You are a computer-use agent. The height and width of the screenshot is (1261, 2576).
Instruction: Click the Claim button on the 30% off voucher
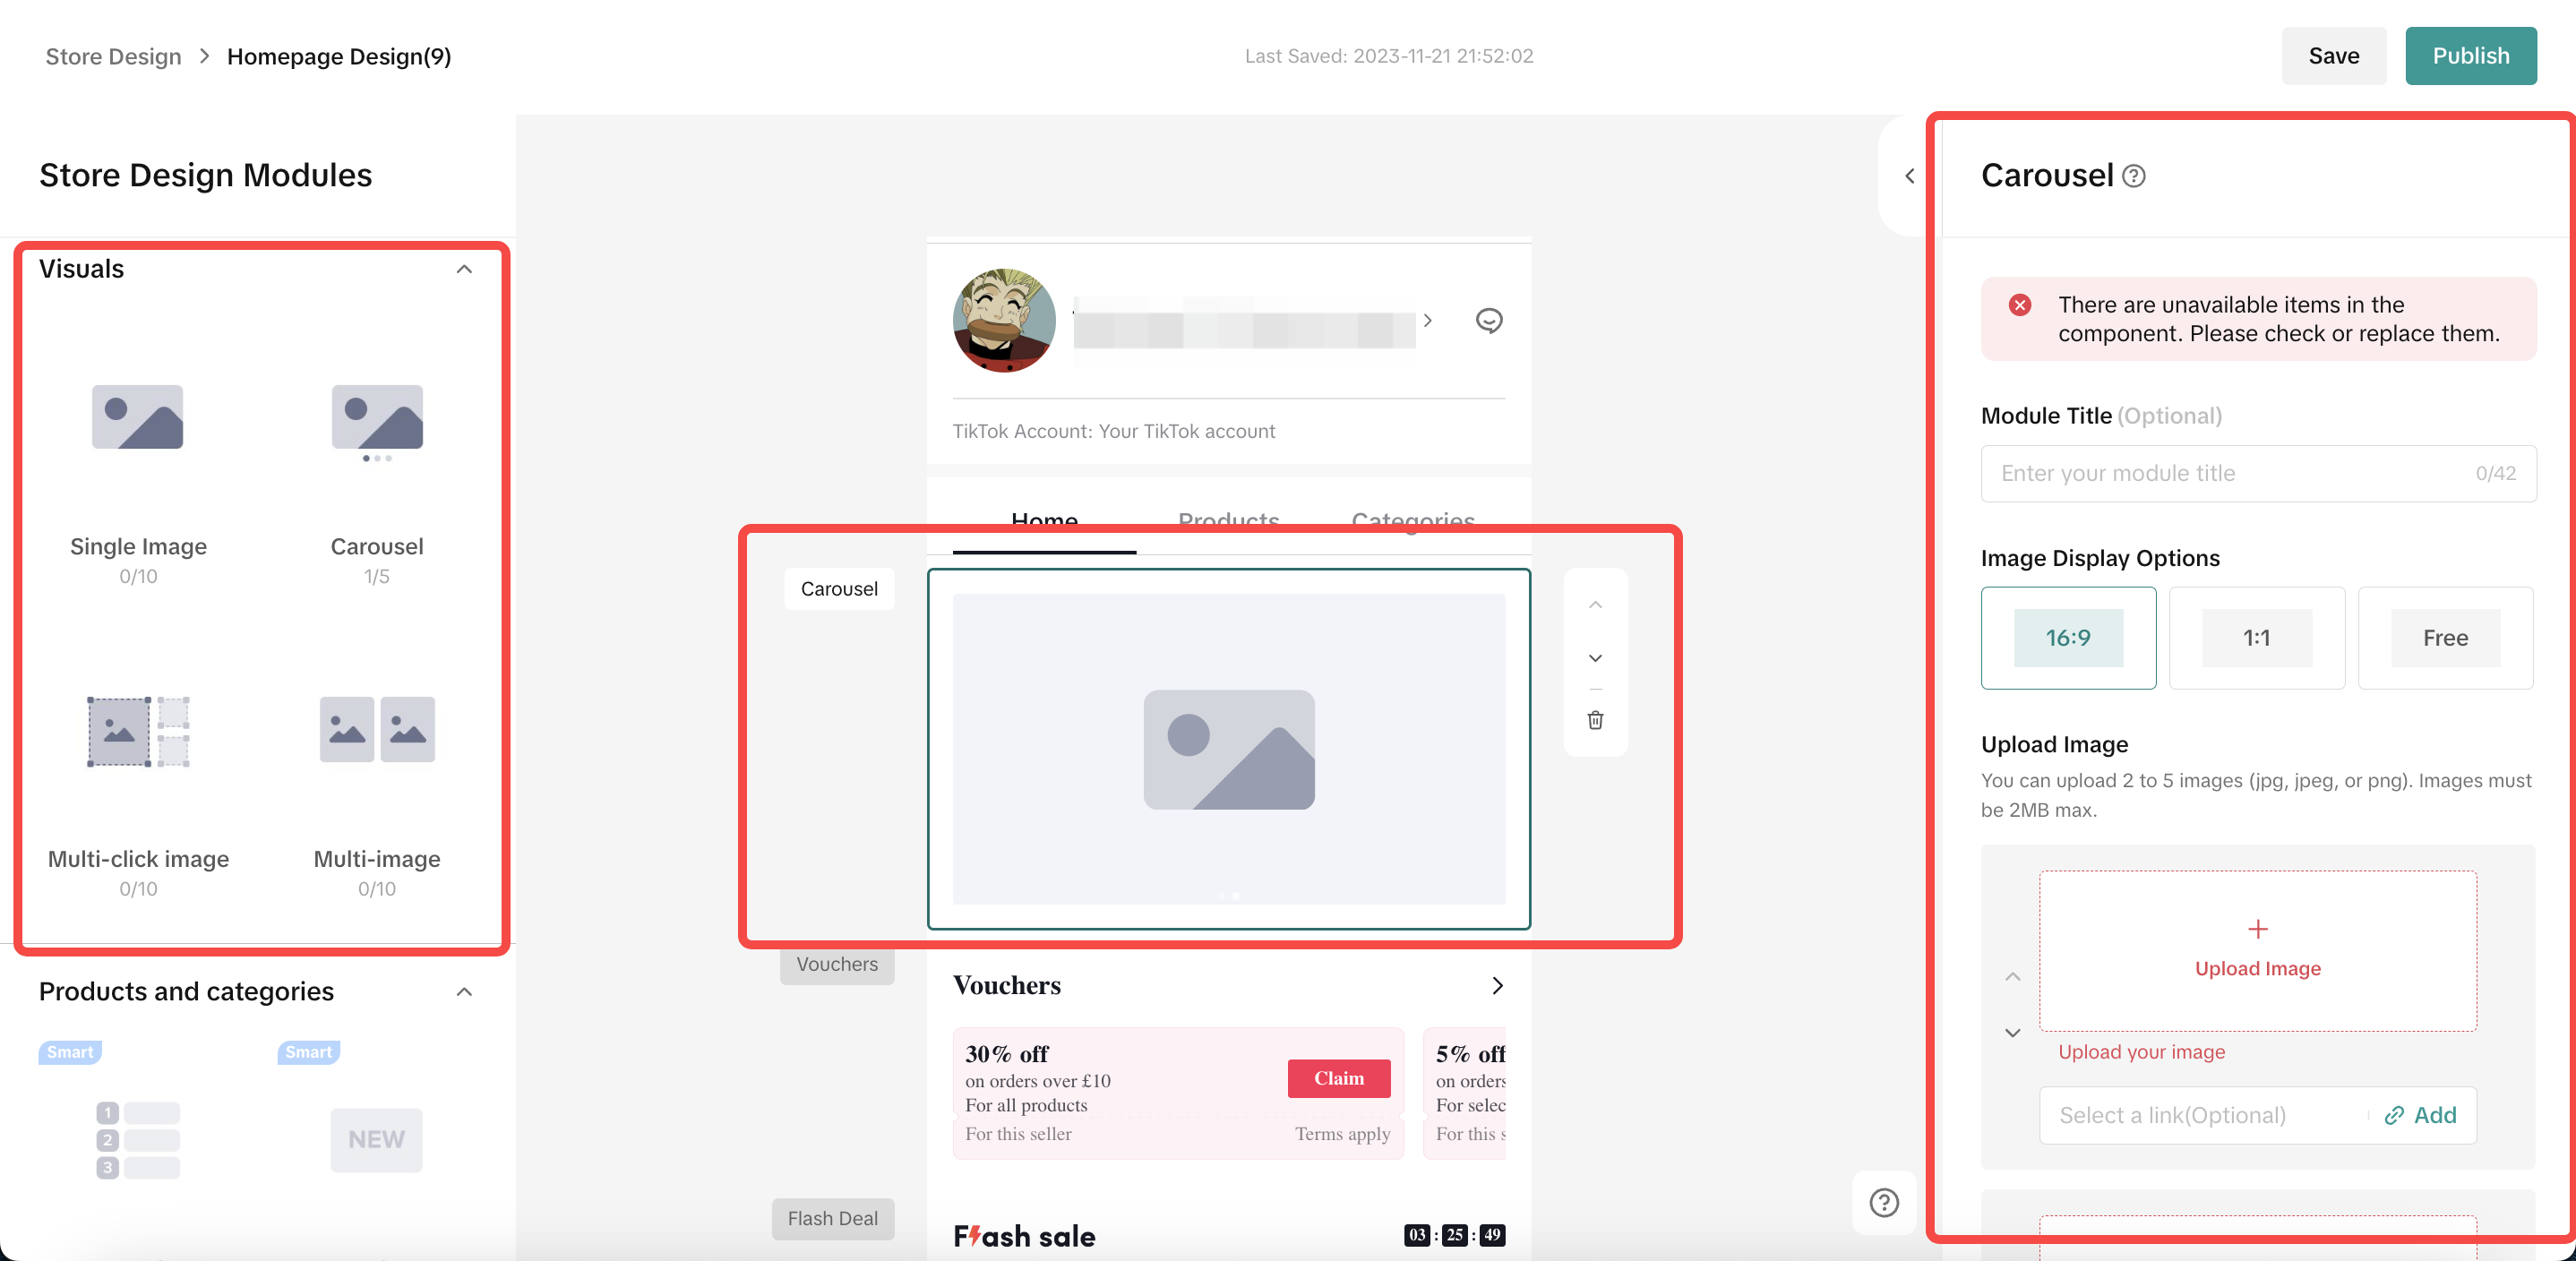click(1338, 1078)
